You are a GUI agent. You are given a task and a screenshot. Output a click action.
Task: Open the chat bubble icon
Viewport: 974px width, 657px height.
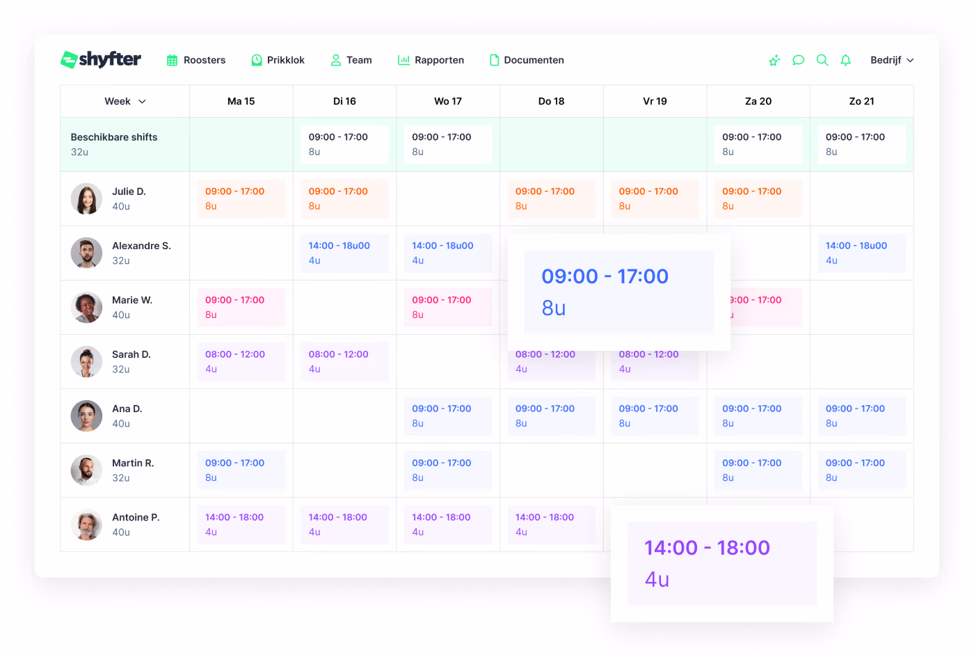(798, 60)
